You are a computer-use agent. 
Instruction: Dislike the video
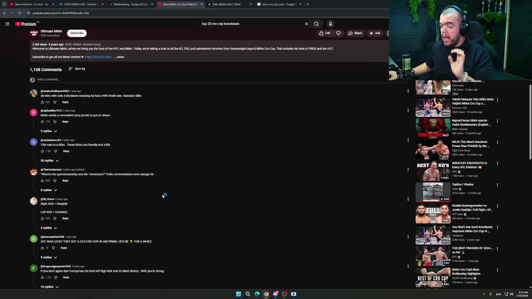338,33
